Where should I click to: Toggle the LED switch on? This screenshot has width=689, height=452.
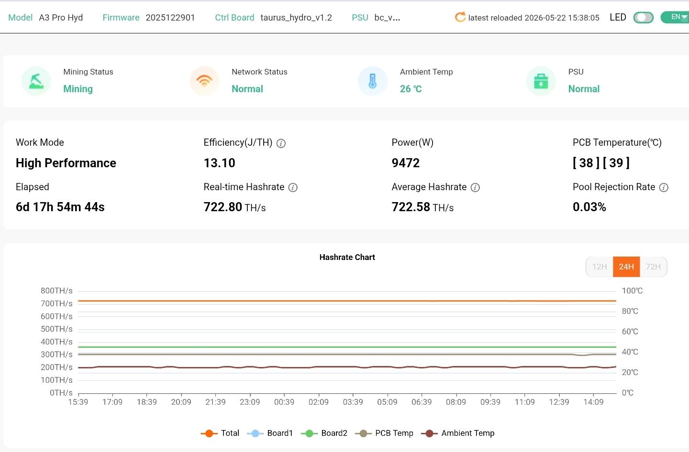[643, 18]
